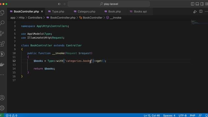
Task: Close the BookController.php tab
Action: coord(42,12)
